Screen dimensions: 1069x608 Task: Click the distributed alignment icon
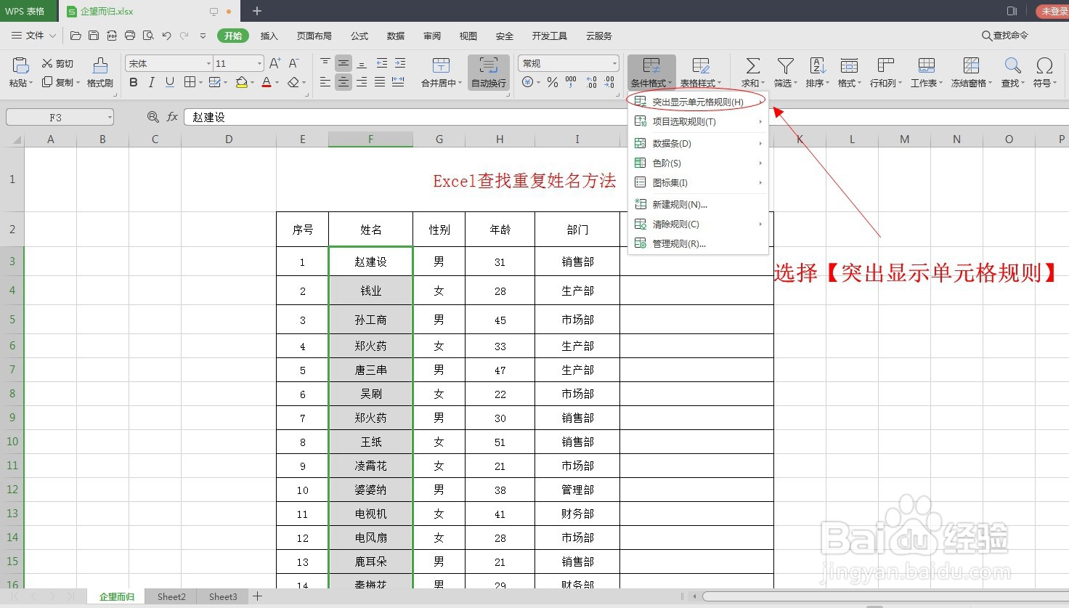pyautogui.click(x=398, y=82)
